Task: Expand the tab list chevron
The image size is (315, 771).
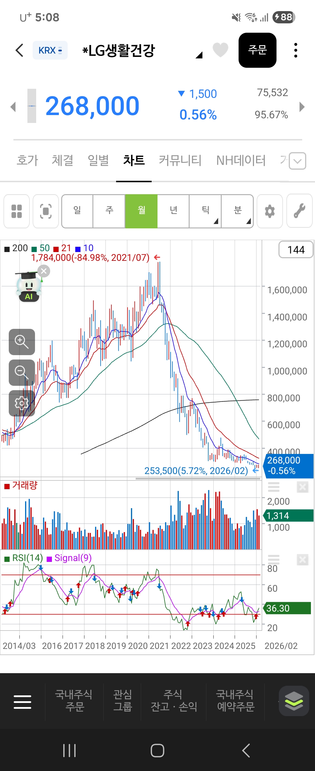Action: pyautogui.click(x=297, y=161)
